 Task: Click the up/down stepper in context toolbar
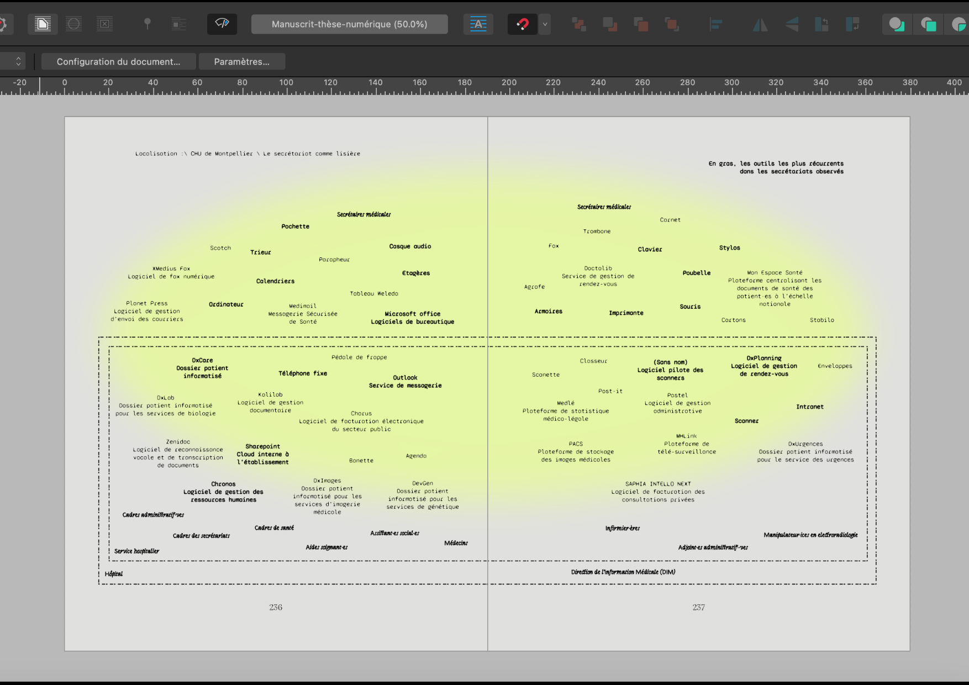coord(18,61)
